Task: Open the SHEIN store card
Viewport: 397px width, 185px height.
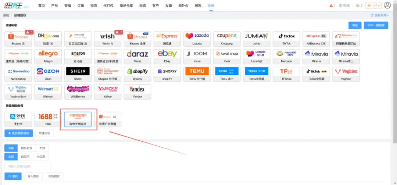Action: click(78, 74)
